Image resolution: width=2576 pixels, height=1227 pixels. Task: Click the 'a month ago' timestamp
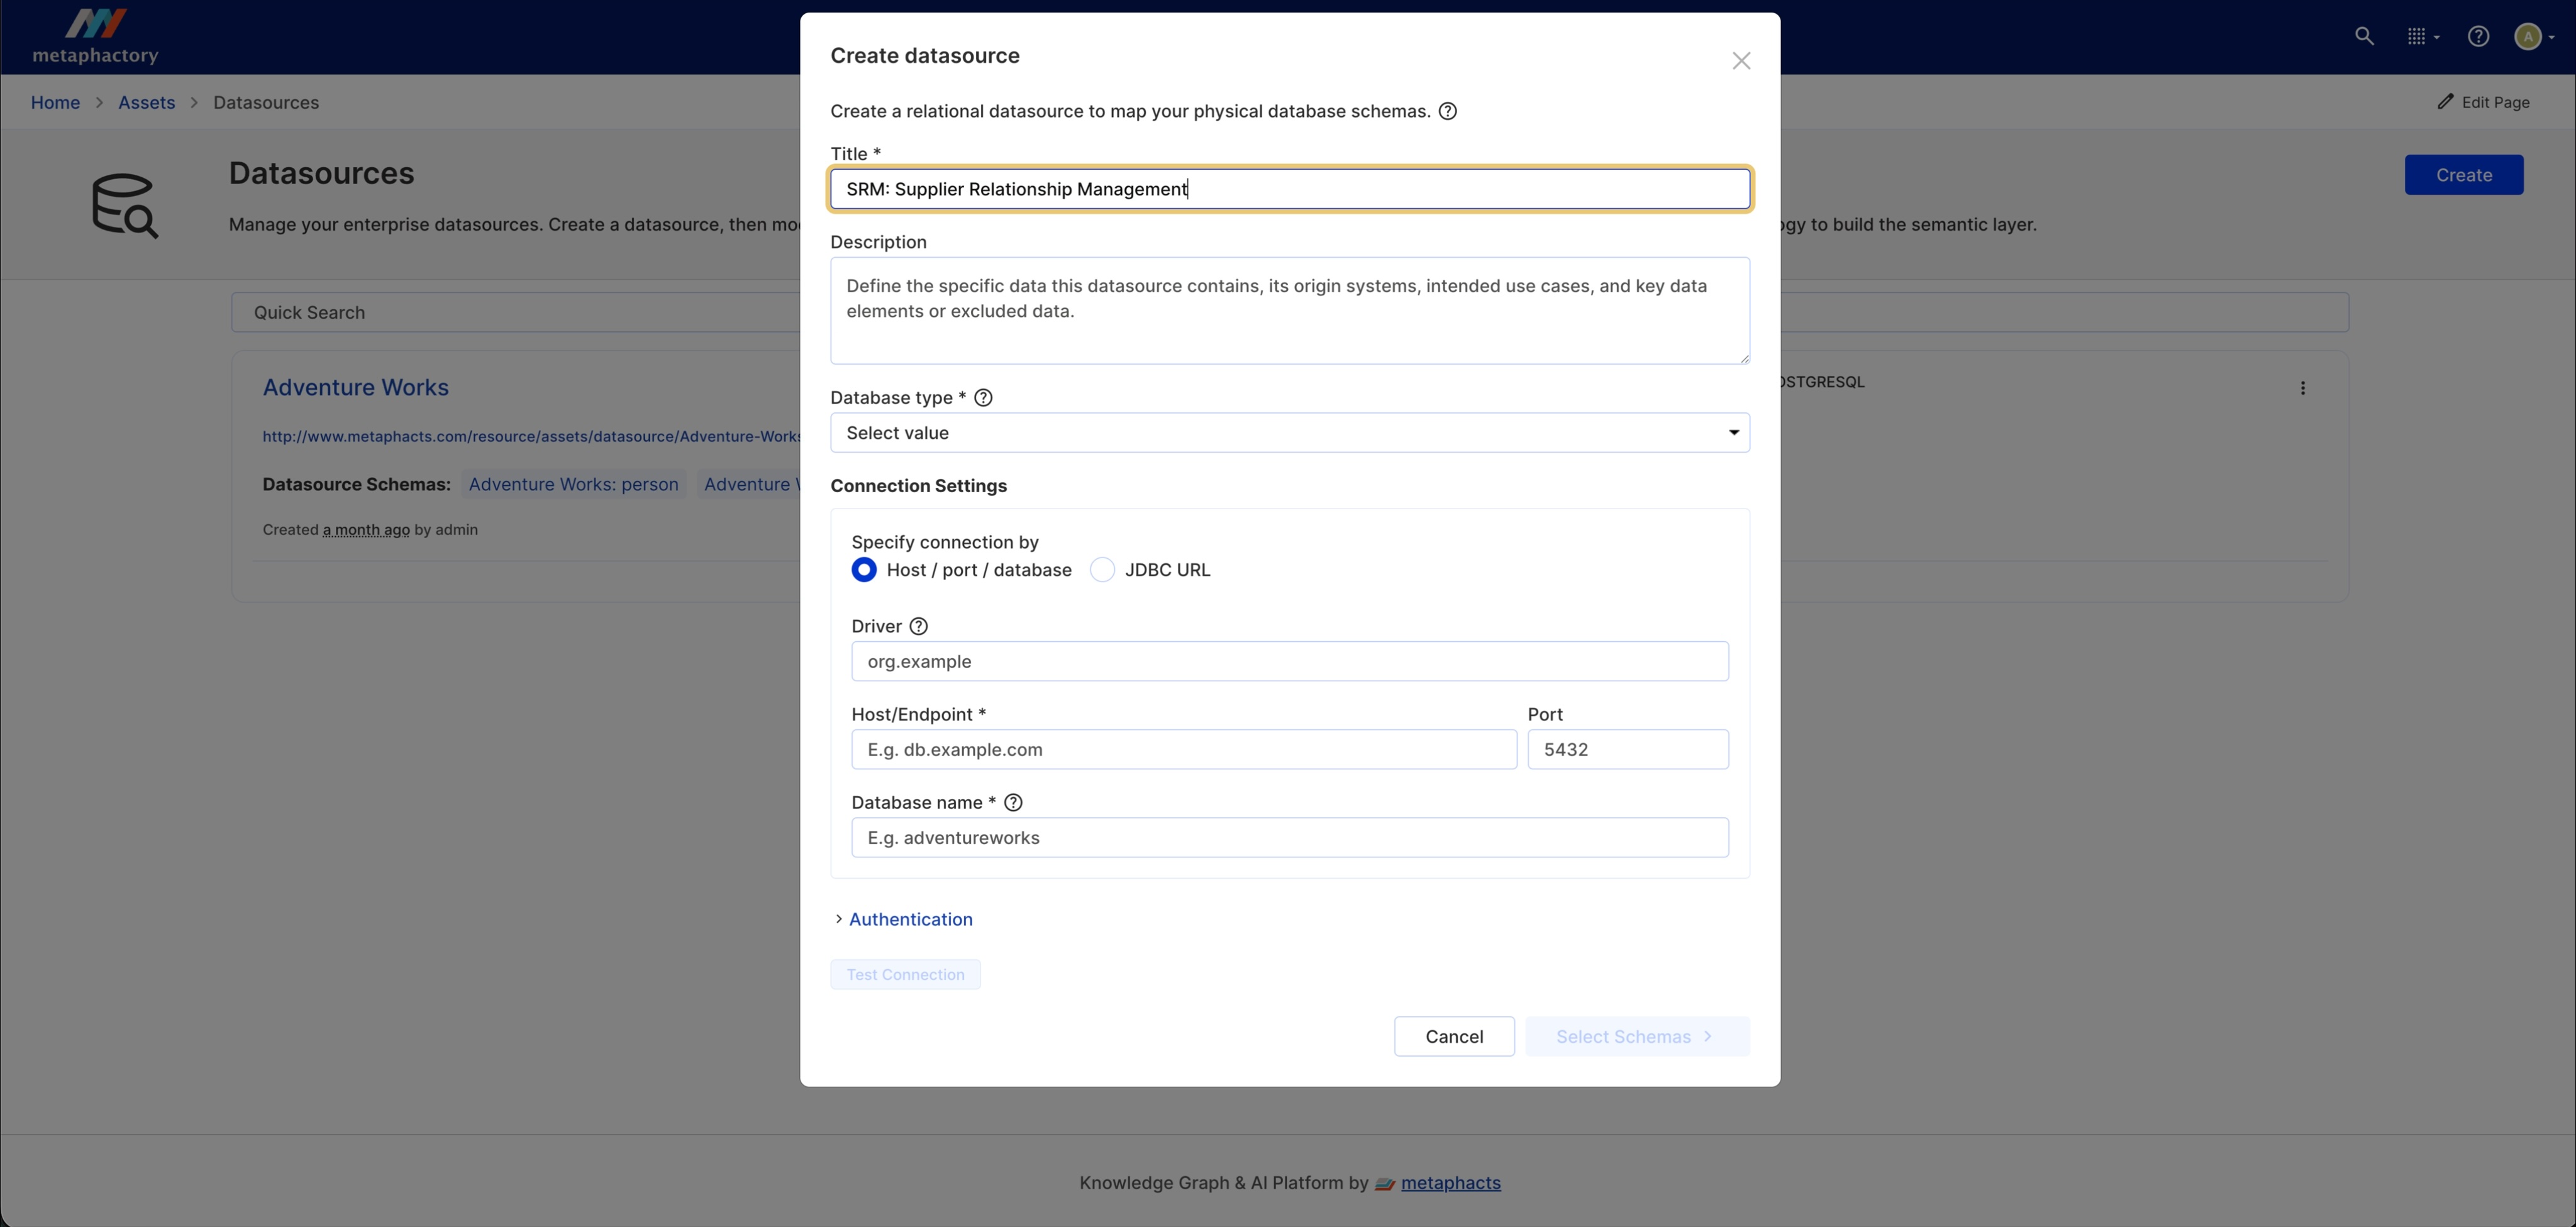point(366,531)
